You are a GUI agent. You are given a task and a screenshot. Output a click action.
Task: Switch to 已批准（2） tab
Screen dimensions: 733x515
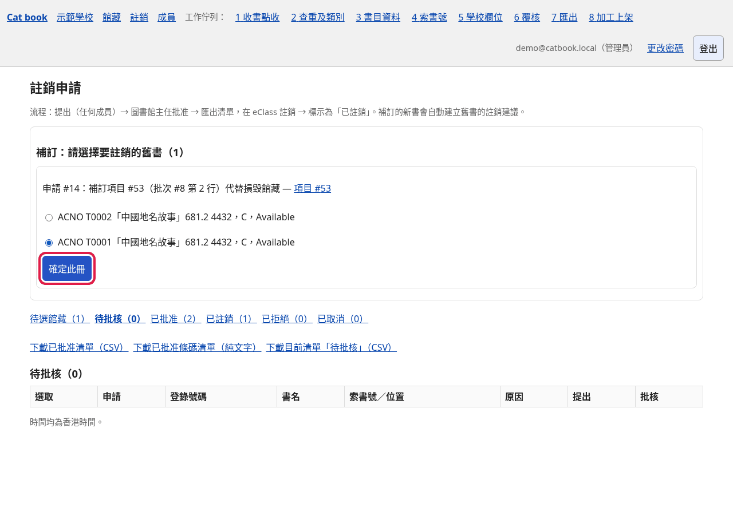[x=176, y=319]
